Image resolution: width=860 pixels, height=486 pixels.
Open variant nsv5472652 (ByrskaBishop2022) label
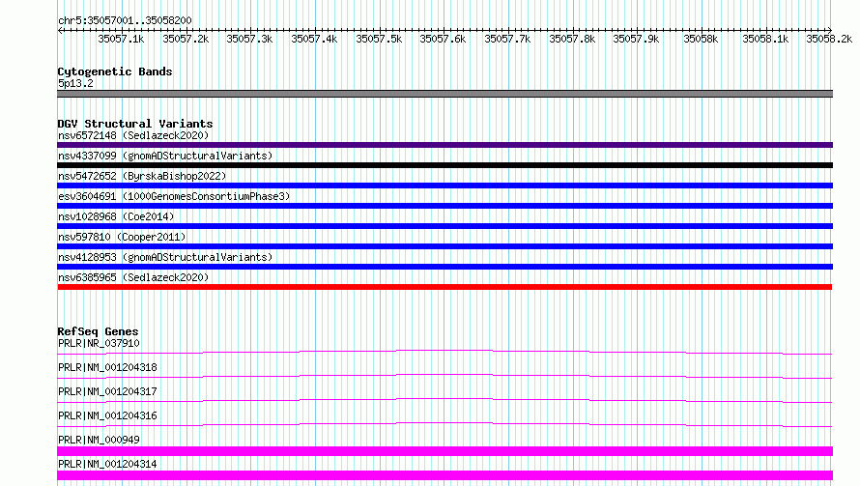pyautogui.click(x=142, y=176)
